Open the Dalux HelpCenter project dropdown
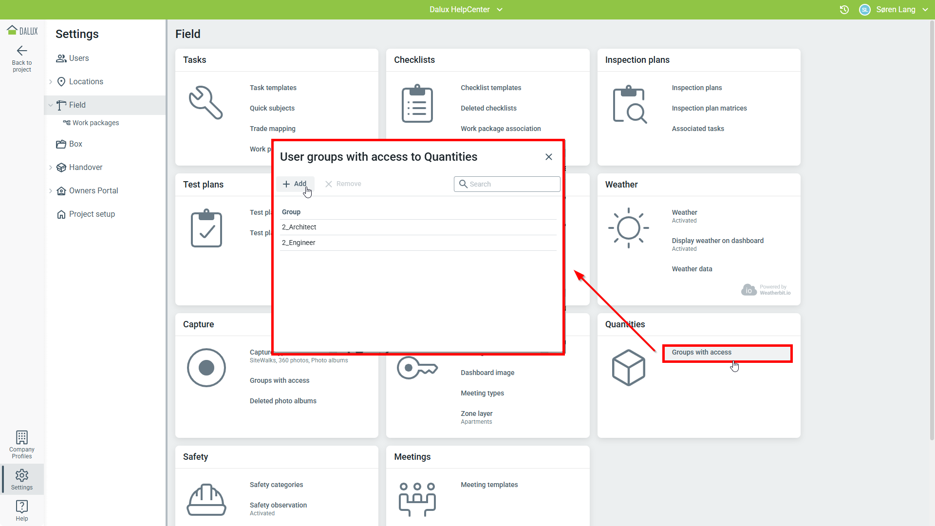This screenshot has height=526, width=935. [466, 10]
